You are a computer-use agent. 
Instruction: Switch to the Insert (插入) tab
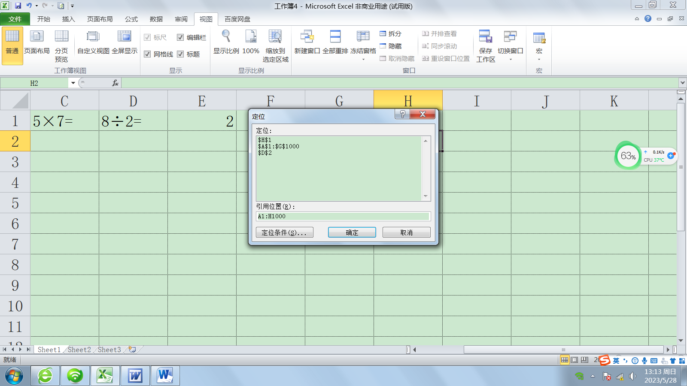(68, 19)
